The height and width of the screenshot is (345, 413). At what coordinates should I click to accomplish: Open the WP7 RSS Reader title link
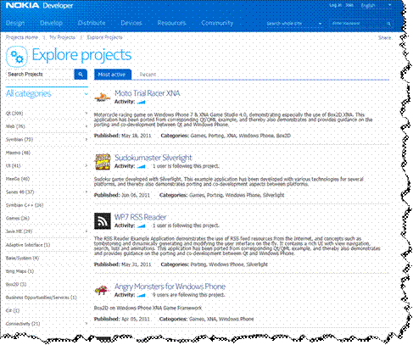[140, 217]
